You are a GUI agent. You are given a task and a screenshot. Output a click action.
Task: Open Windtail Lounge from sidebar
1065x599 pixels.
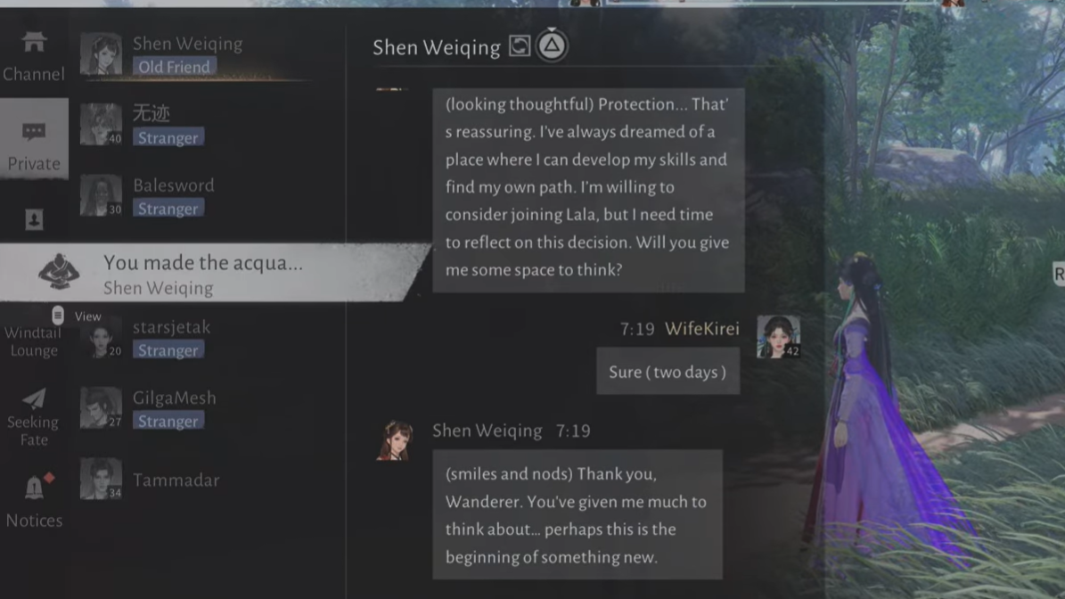pos(34,341)
